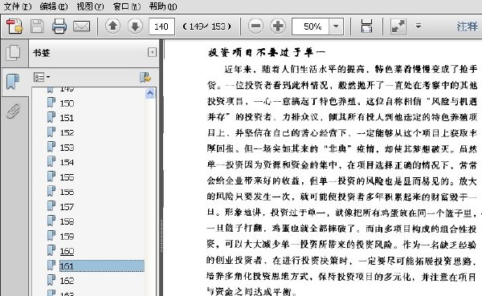
Task: Select bookmark 162
Action: pyautogui.click(x=67, y=281)
